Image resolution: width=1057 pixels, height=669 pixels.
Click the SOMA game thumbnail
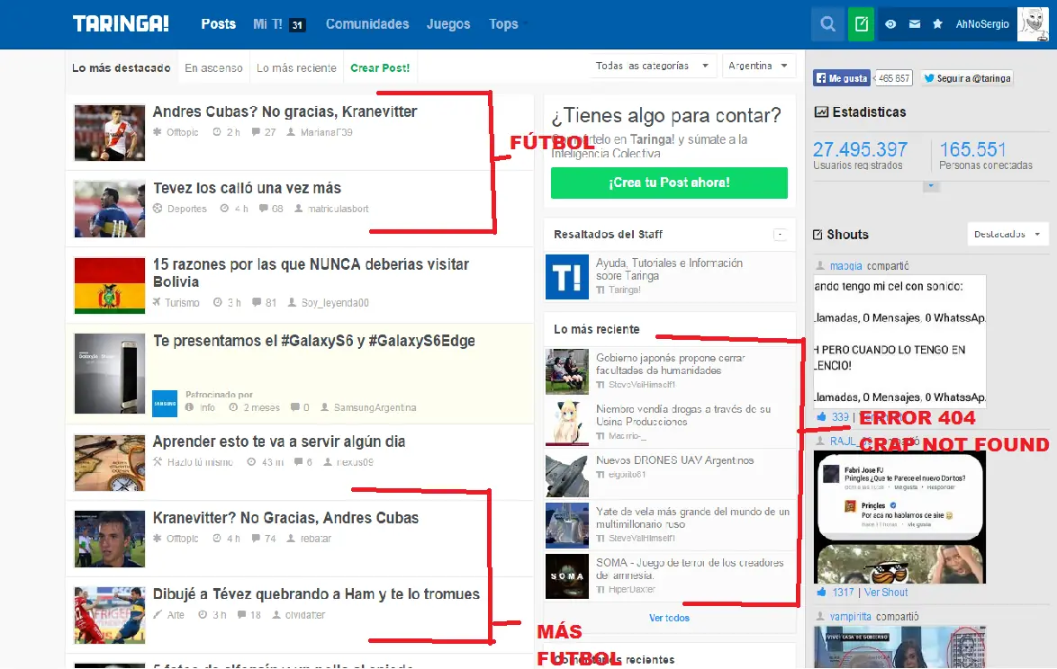tap(567, 576)
